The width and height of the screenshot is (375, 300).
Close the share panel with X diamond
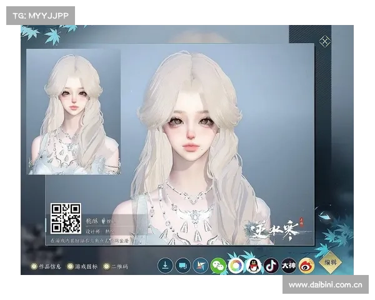[325, 41]
